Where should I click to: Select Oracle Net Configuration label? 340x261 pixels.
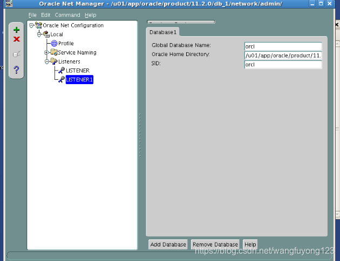73,25
